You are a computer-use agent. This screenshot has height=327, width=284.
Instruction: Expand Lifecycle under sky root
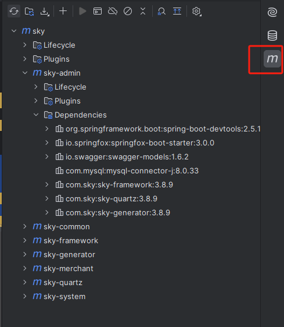(x=25, y=45)
